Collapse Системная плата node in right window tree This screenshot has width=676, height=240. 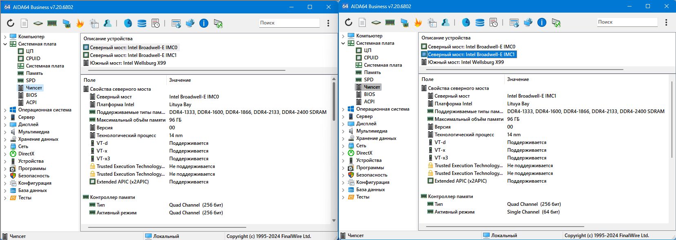(343, 43)
